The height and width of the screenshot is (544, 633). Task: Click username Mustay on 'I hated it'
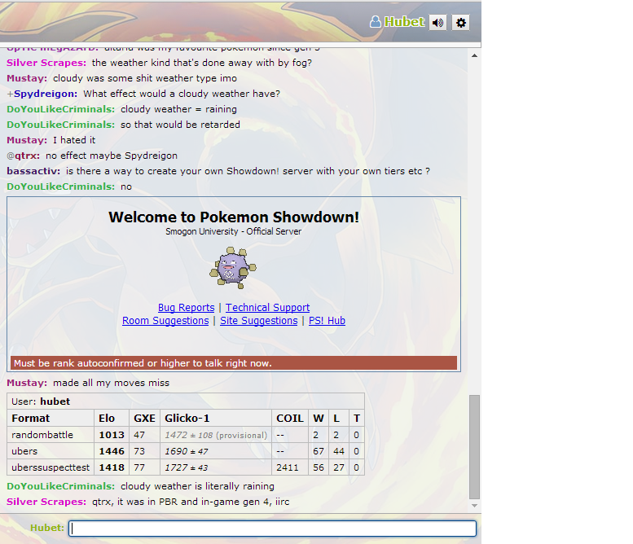(x=27, y=140)
